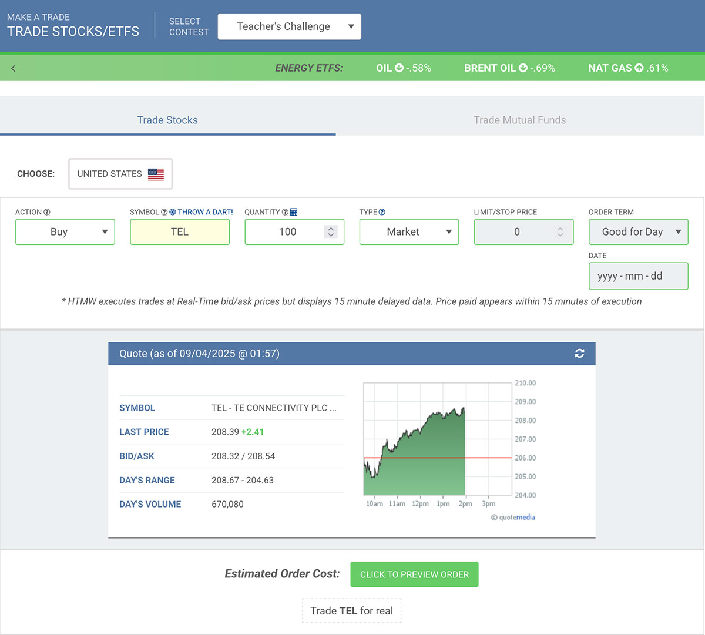Click the help icon next to Symbol
The image size is (705, 635).
coord(164,213)
